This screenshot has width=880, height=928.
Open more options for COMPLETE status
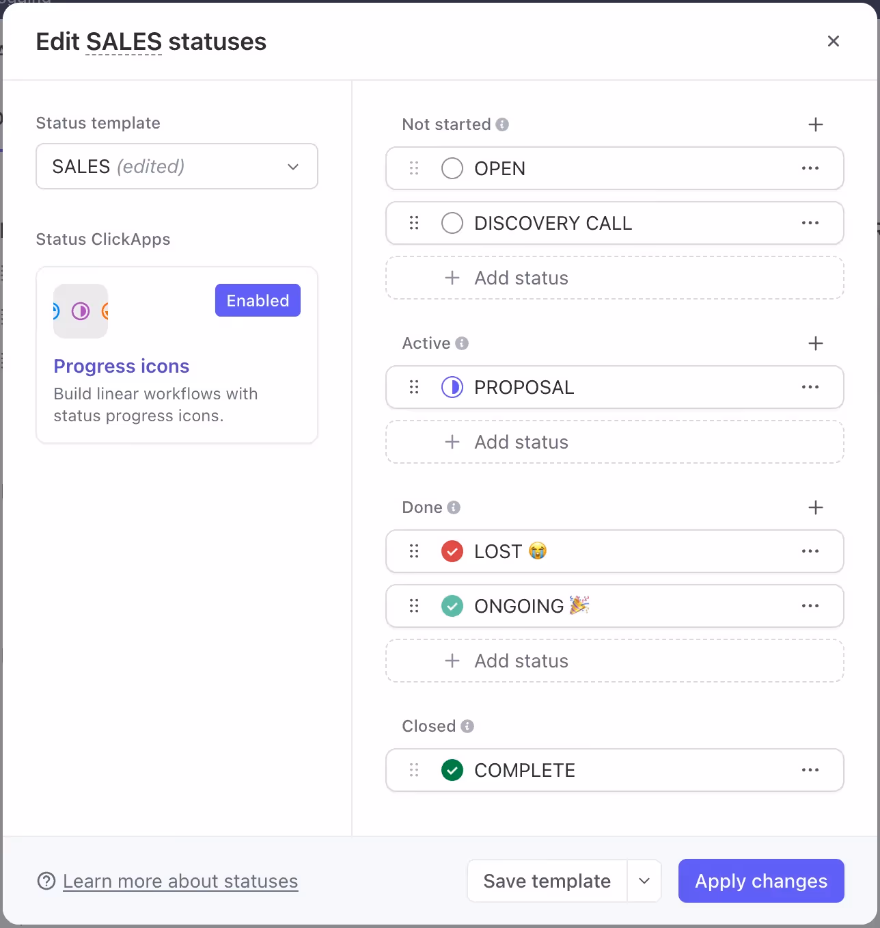(x=810, y=770)
